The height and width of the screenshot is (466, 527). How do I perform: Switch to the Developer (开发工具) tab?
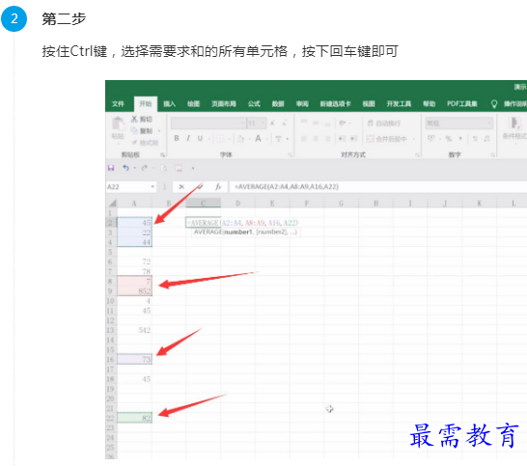[x=399, y=104]
